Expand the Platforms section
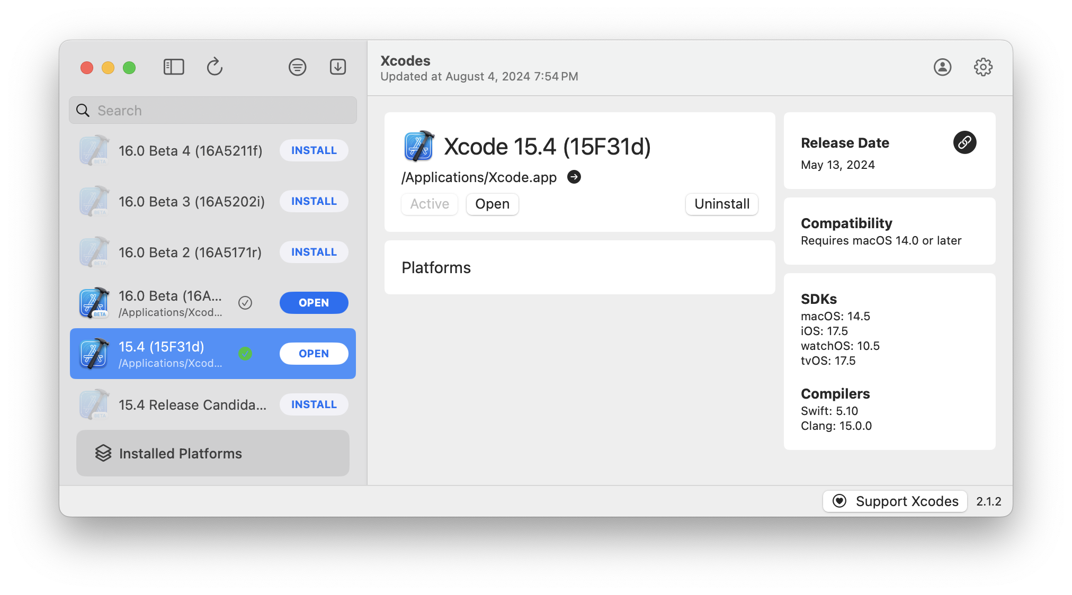This screenshot has width=1072, height=595. point(436,268)
